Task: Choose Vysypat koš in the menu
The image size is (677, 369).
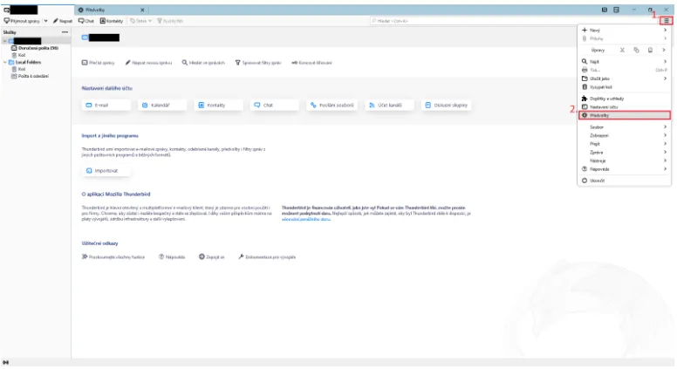Action: click(625, 86)
